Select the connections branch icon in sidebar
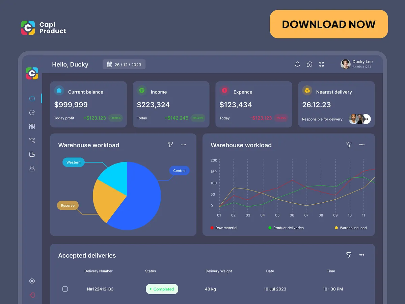 (x=32, y=140)
